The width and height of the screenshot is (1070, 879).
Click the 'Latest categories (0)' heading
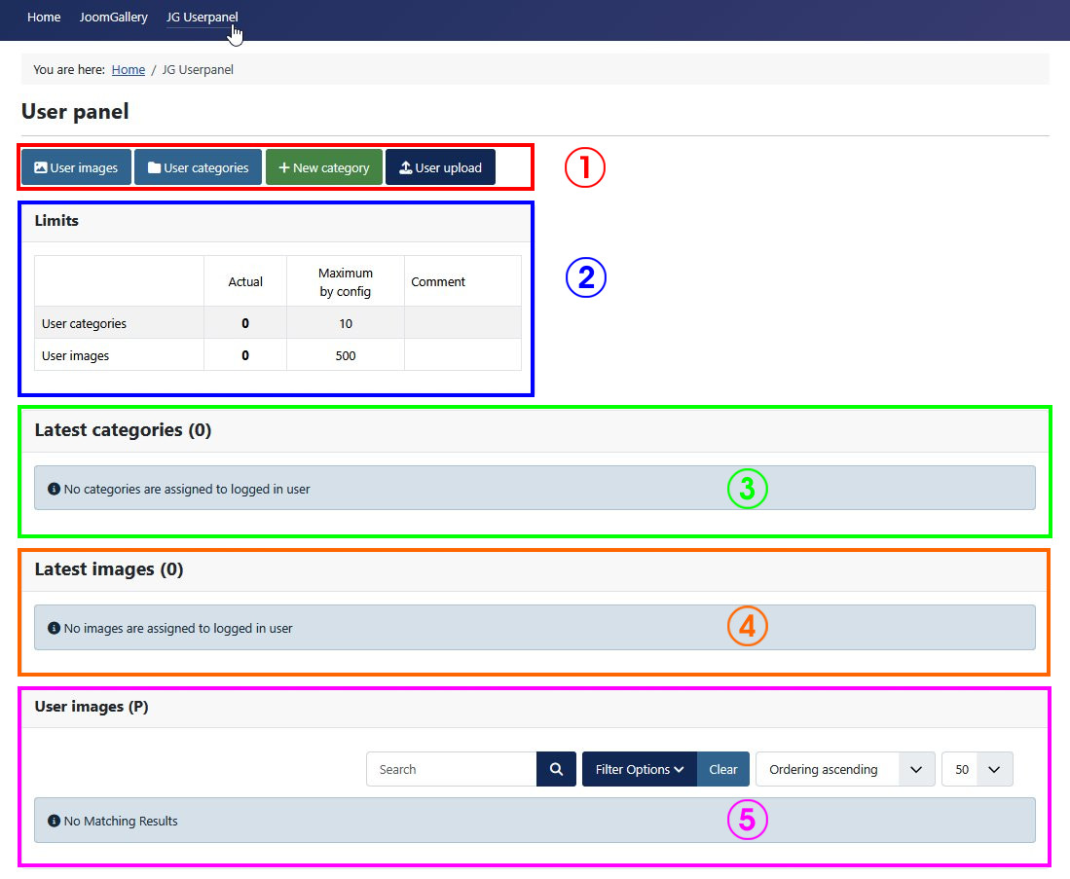coord(123,430)
